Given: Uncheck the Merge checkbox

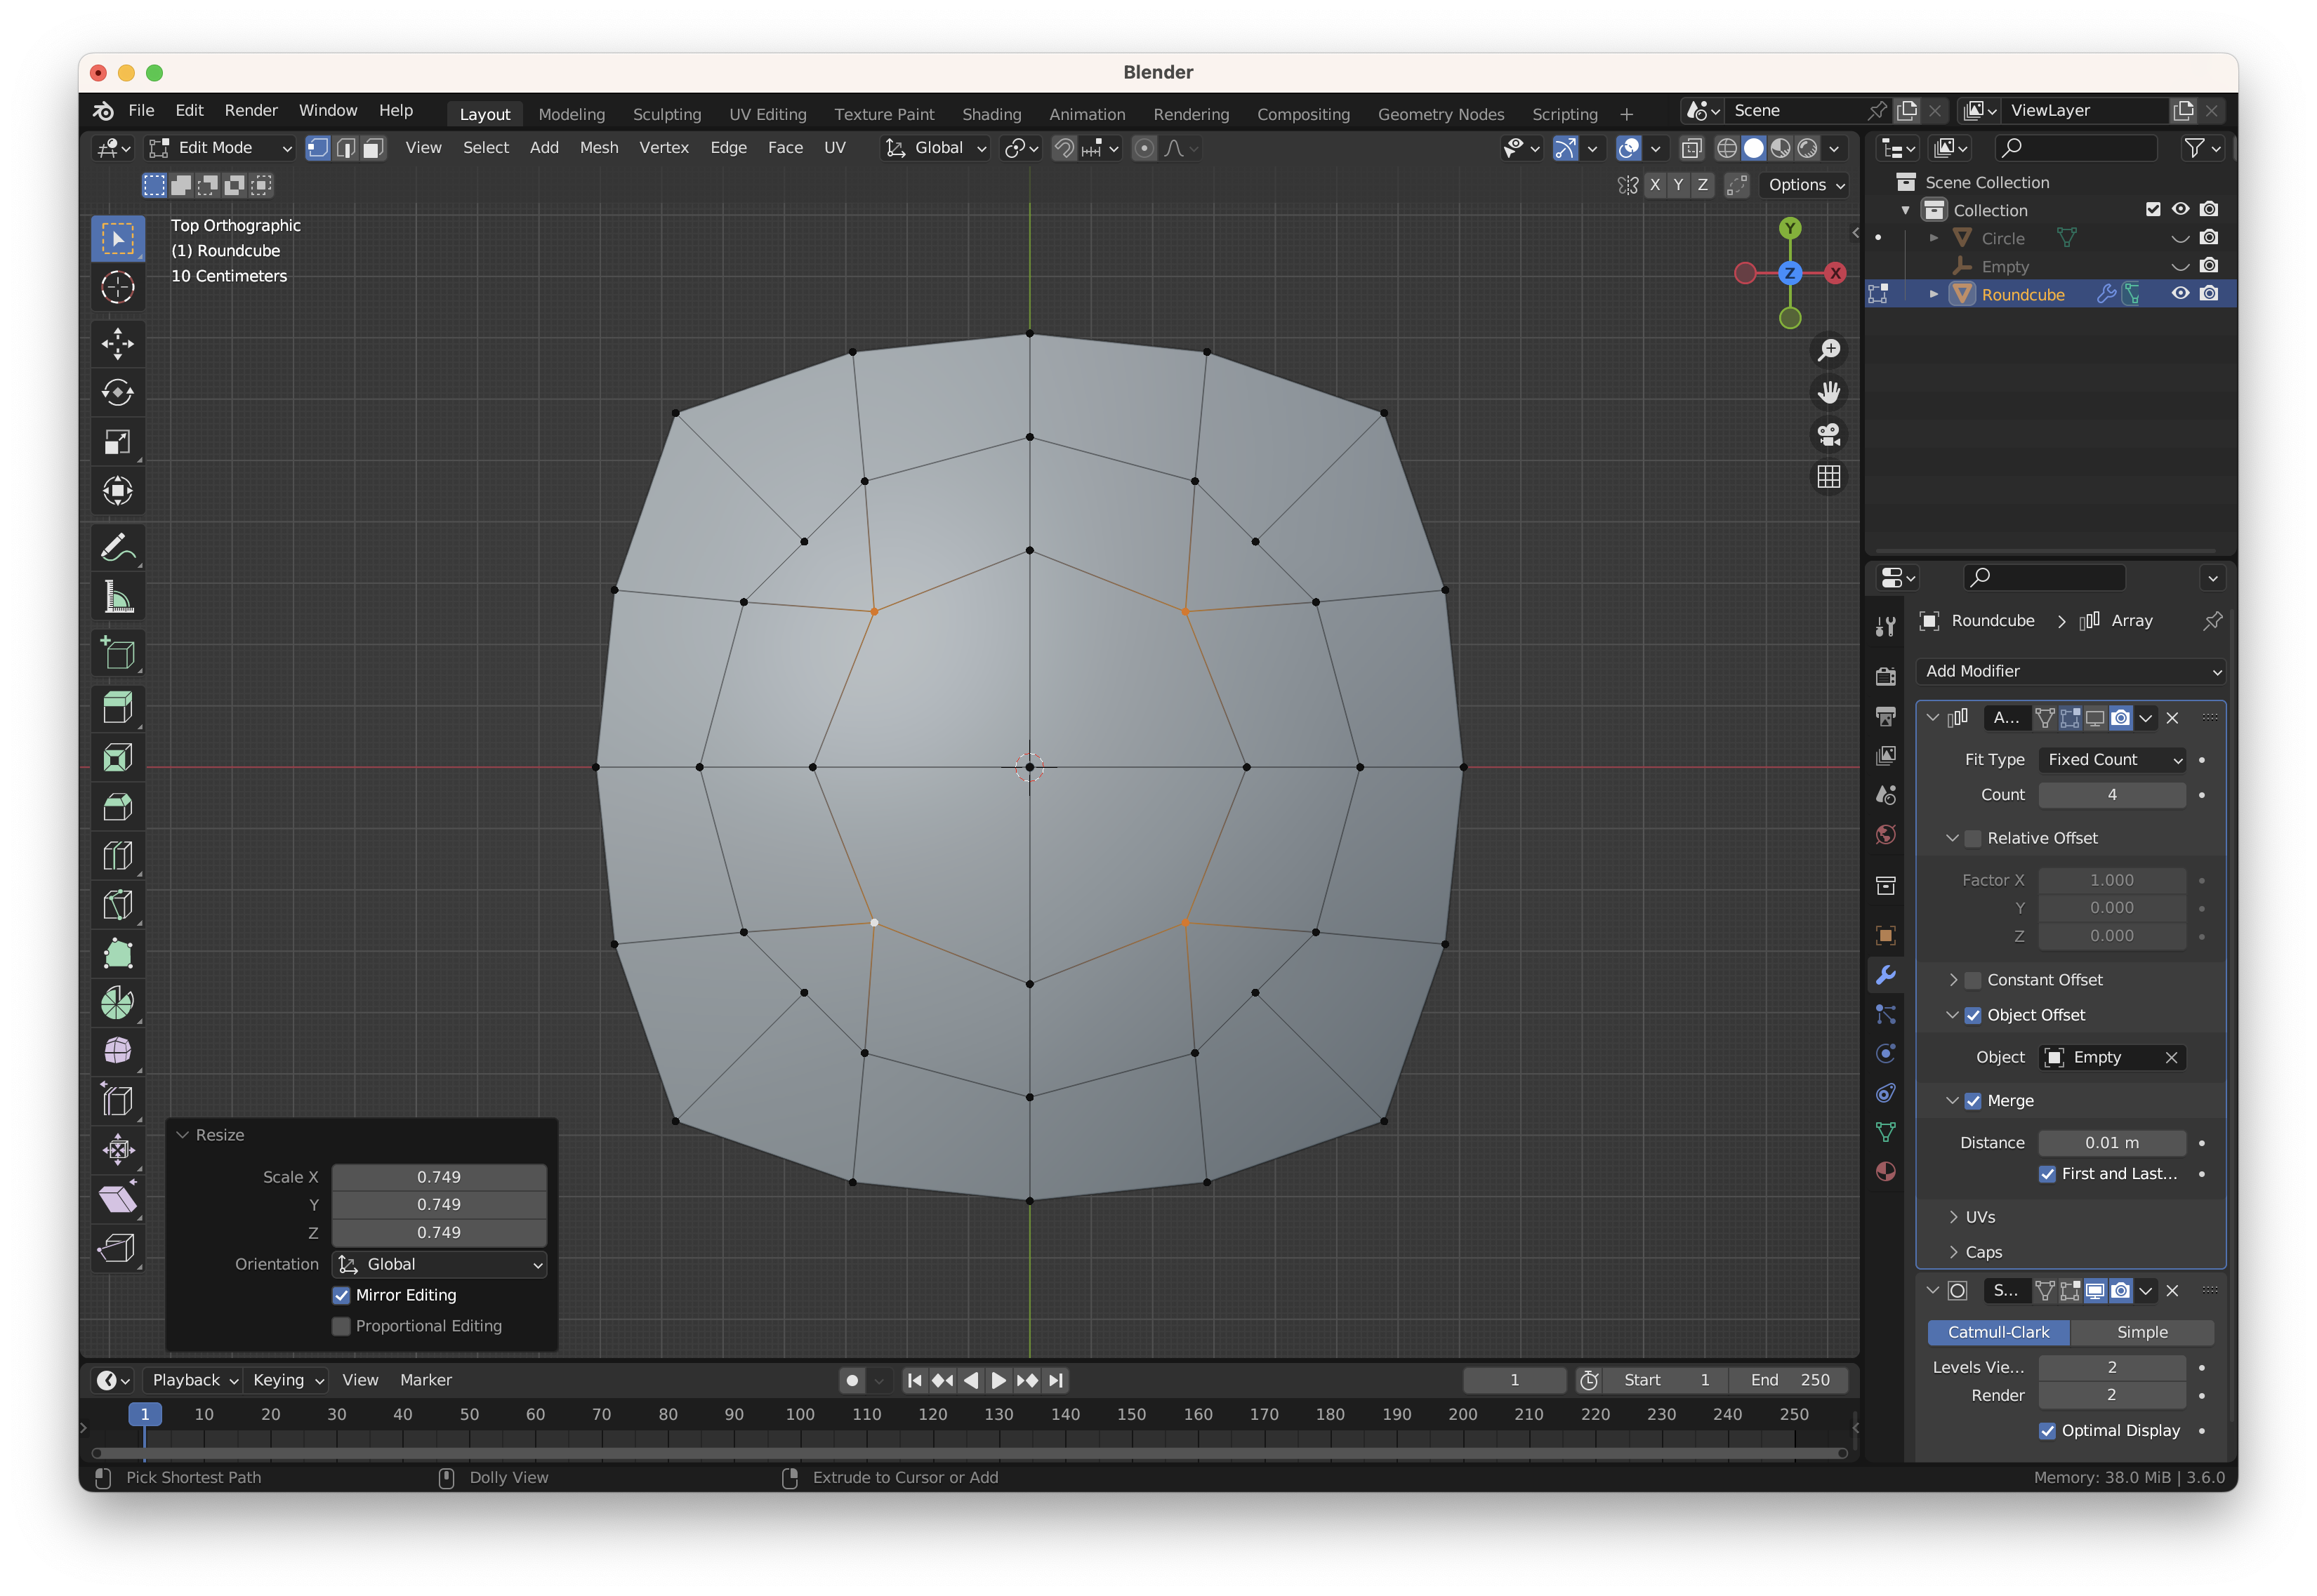Looking at the screenshot, I should pos(1973,1101).
